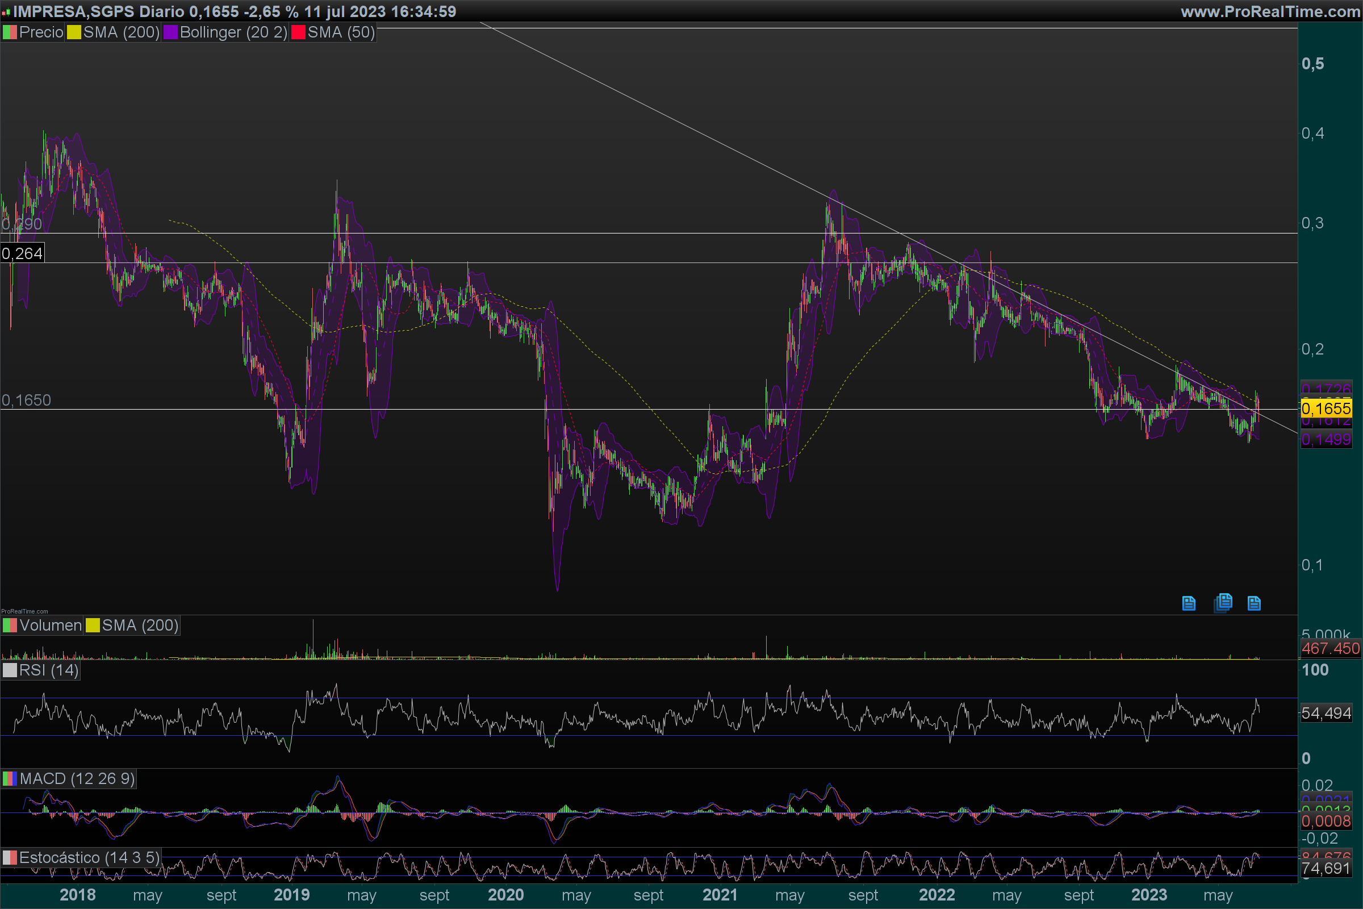Click the Precio legend color icon

coord(10,32)
